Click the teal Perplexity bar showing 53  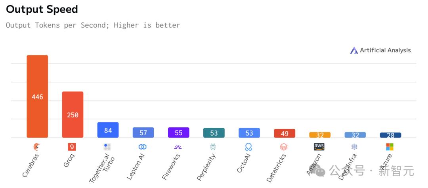tap(214, 133)
